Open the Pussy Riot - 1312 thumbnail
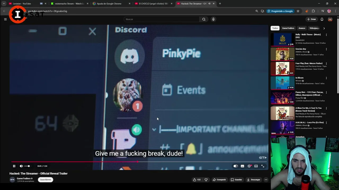This screenshot has height=190, width=339. tap(283, 97)
